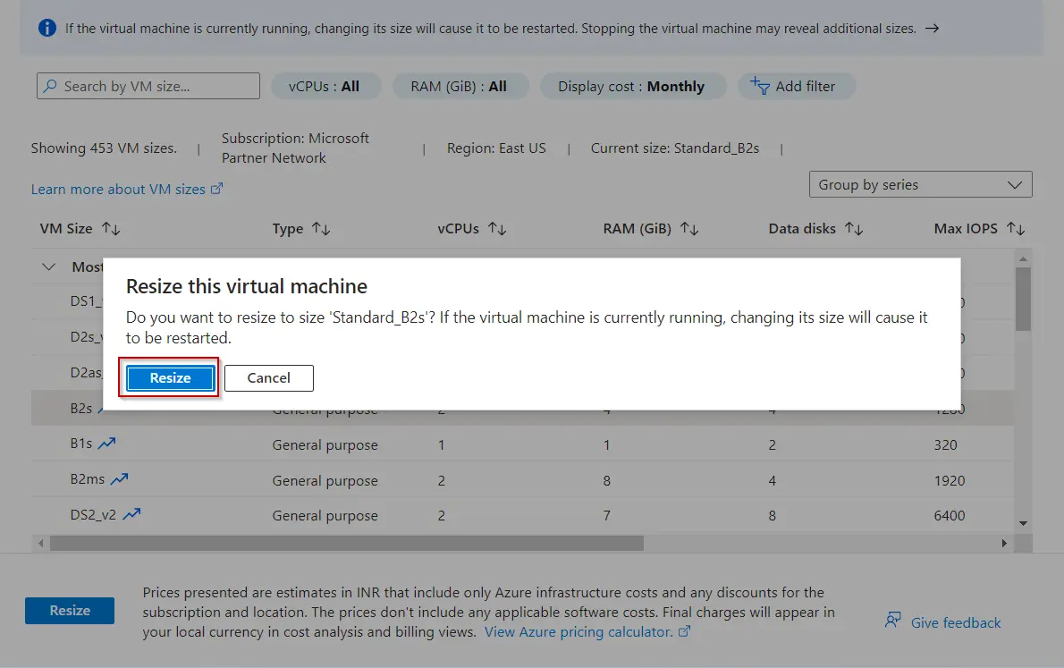Open the RAM (GiB) : All filter

[x=460, y=87]
